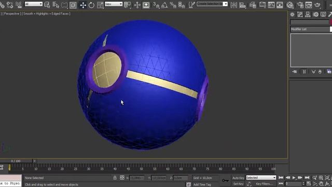Viewport: 332px width, 187px height.
Task: Click the Align tool icon
Action: 242,5
